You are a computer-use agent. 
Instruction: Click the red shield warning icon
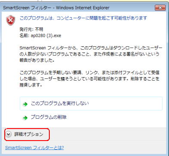pos(10,21)
